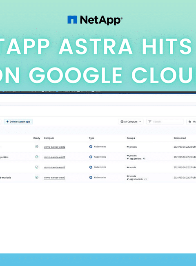Click the star icon next to Search
Screen dimensions: 196x266
click(190, 122)
